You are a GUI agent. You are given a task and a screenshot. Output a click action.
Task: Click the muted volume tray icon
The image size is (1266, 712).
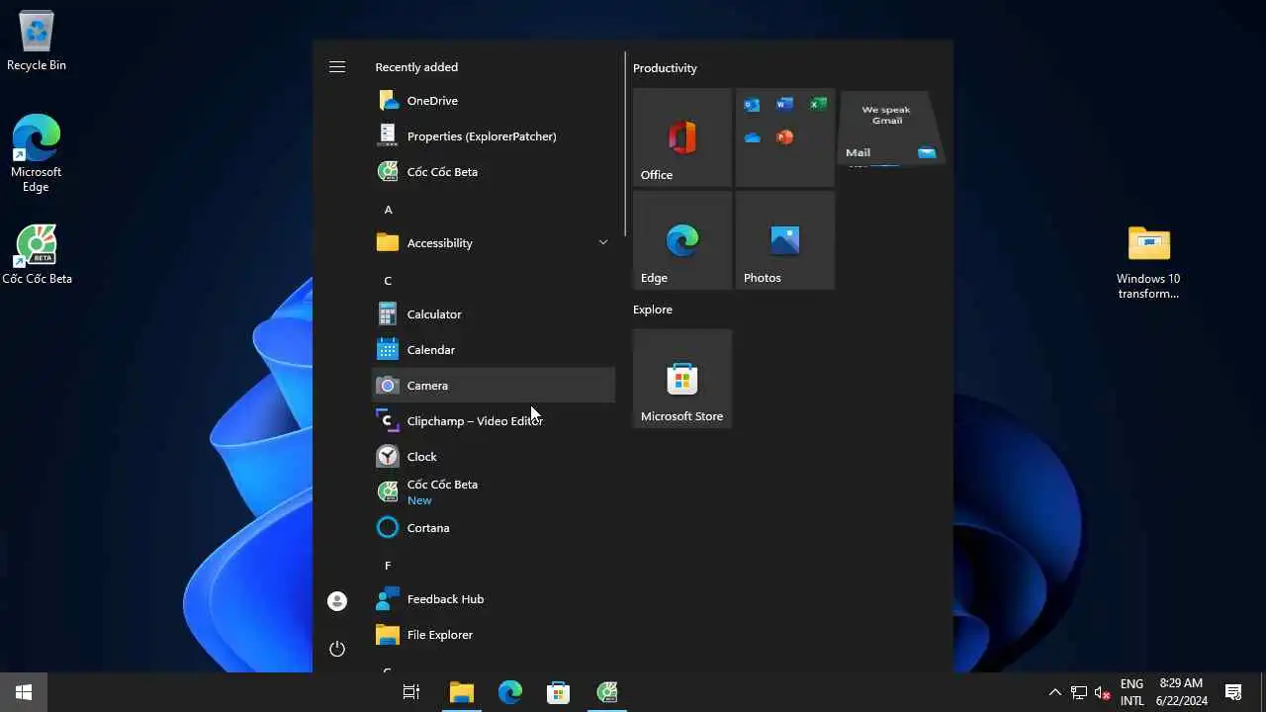coord(1103,692)
